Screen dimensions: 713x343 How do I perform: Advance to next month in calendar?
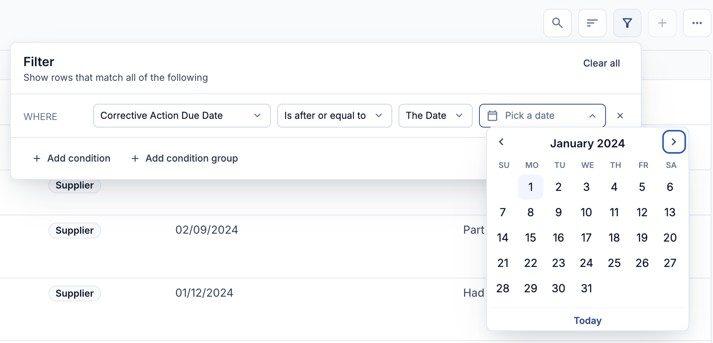[674, 142]
